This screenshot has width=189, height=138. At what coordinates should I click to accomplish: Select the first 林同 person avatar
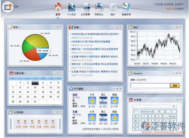(18, 122)
